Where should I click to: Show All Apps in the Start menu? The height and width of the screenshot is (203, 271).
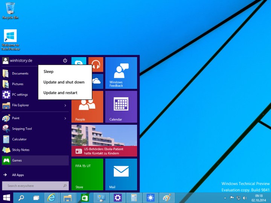35,175
